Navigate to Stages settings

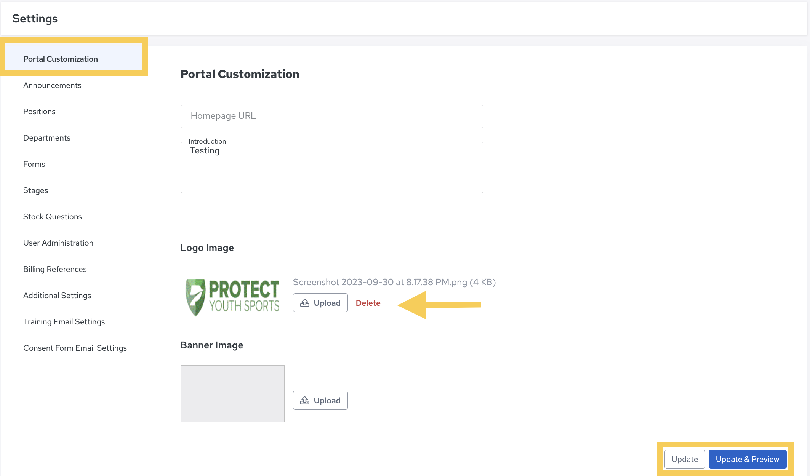click(x=35, y=190)
